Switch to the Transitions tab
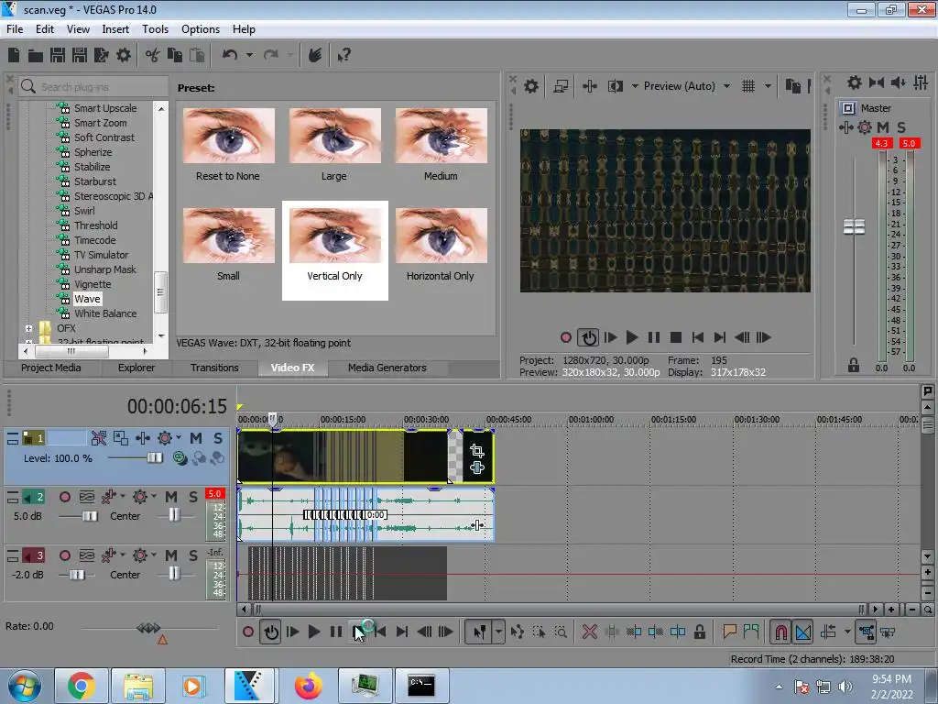 (x=214, y=368)
